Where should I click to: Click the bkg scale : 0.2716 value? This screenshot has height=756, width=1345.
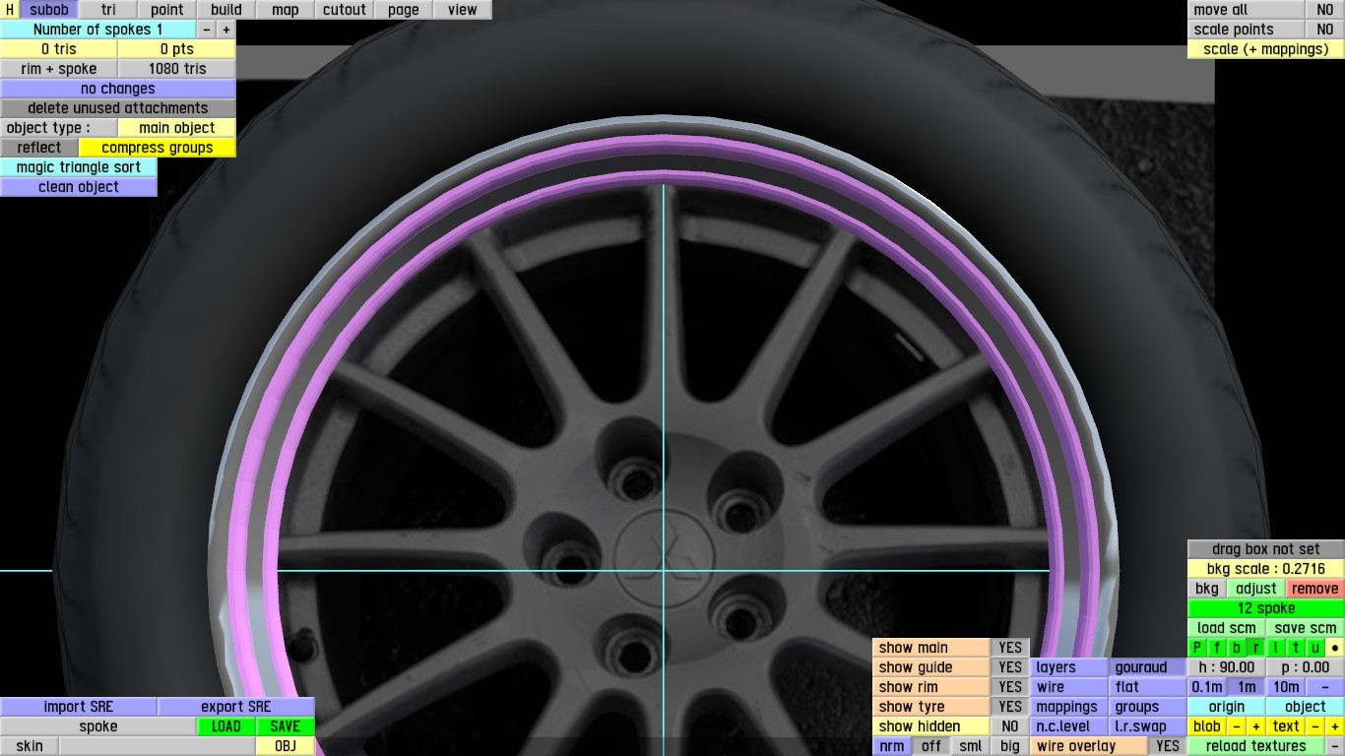(x=1266, y=569)
